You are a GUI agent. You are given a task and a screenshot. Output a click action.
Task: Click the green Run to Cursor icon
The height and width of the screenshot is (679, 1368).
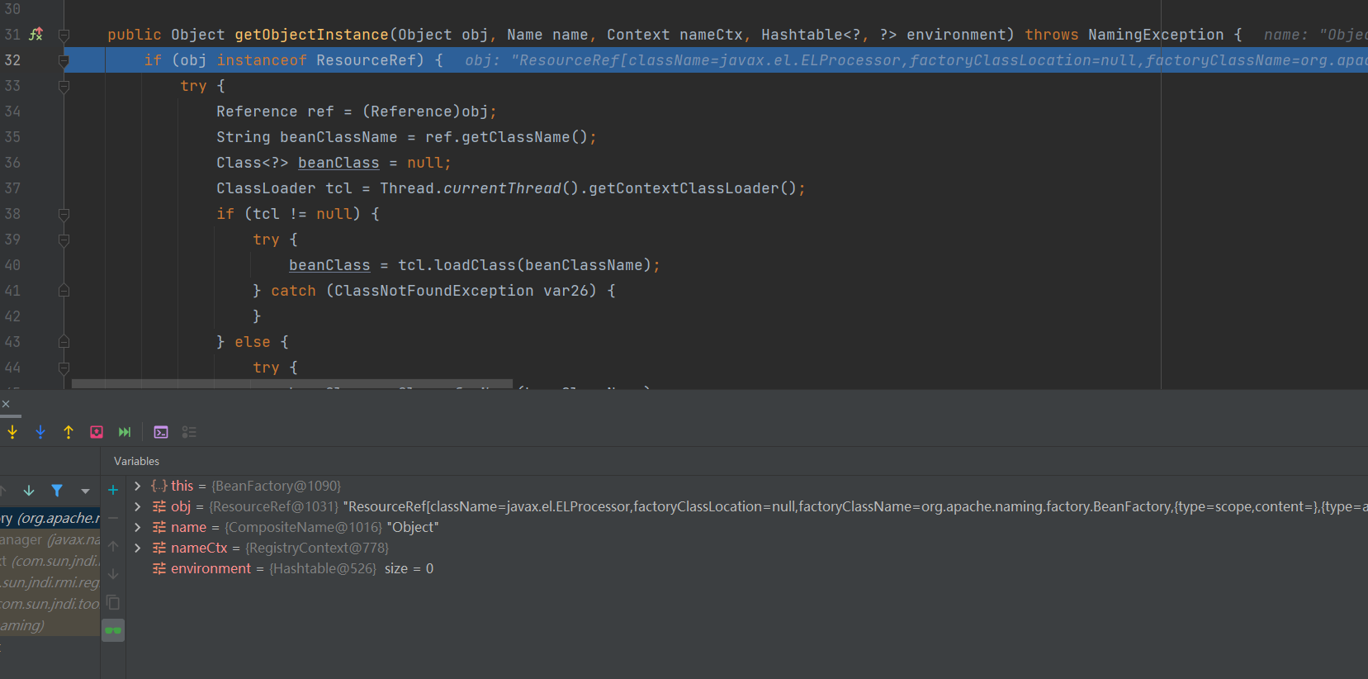click(125, 432)
